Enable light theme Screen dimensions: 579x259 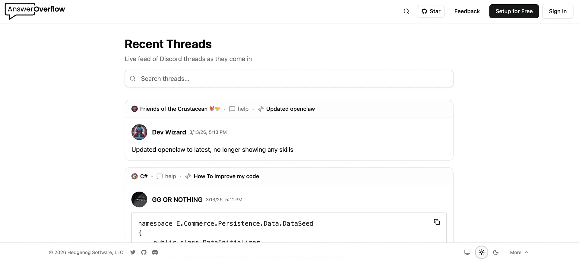[481, 252]
